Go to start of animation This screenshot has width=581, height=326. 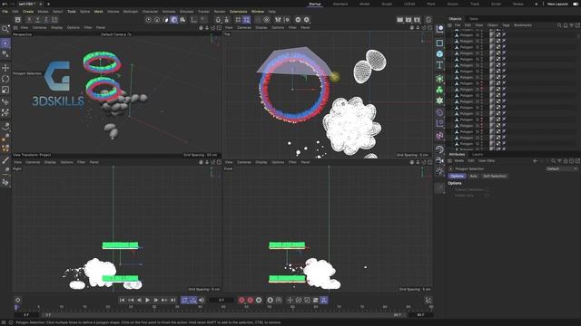[x=122, y=300]
